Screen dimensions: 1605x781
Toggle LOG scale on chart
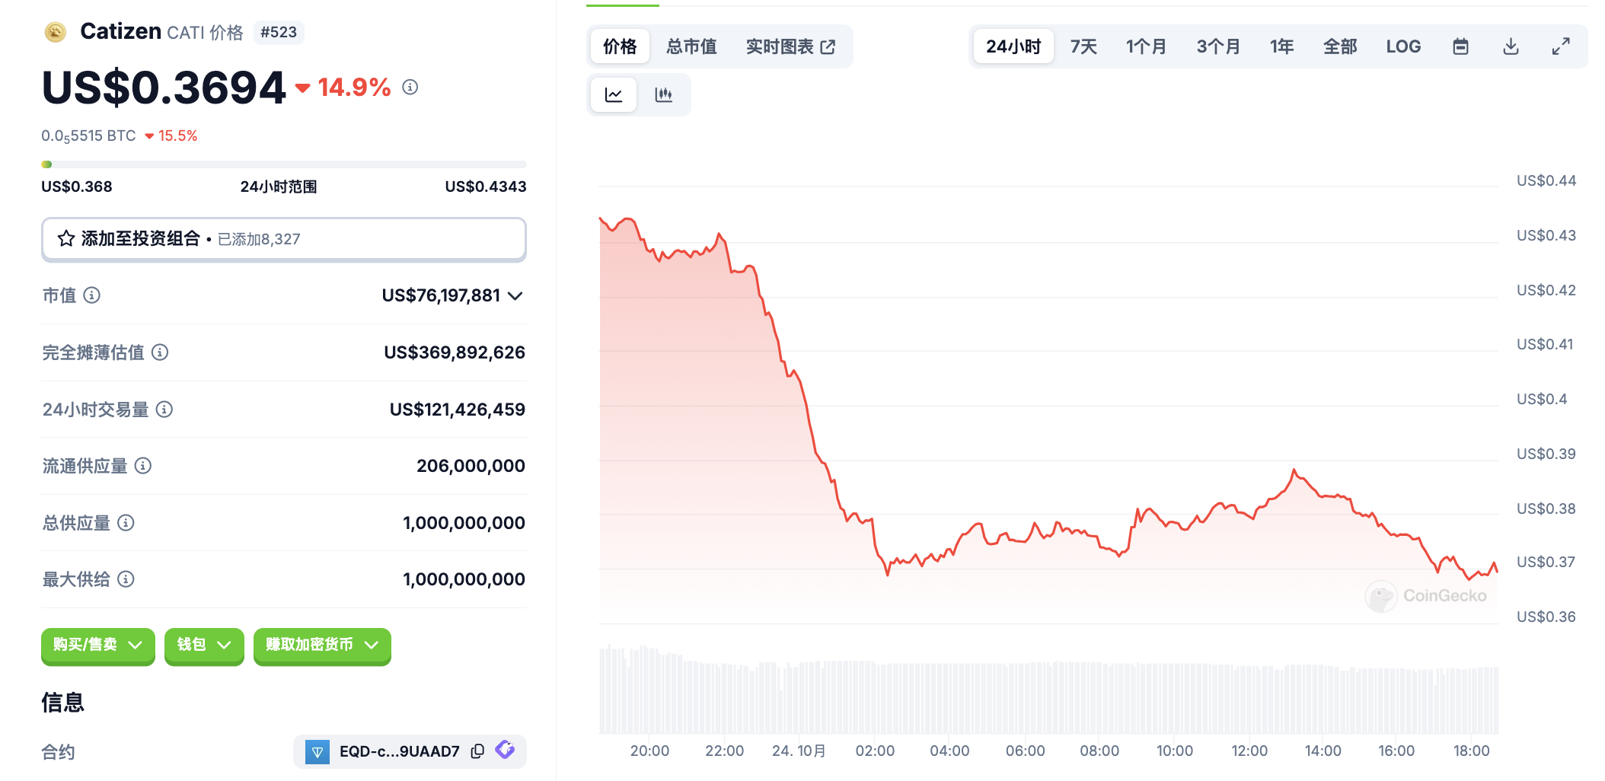(1402, 46)
